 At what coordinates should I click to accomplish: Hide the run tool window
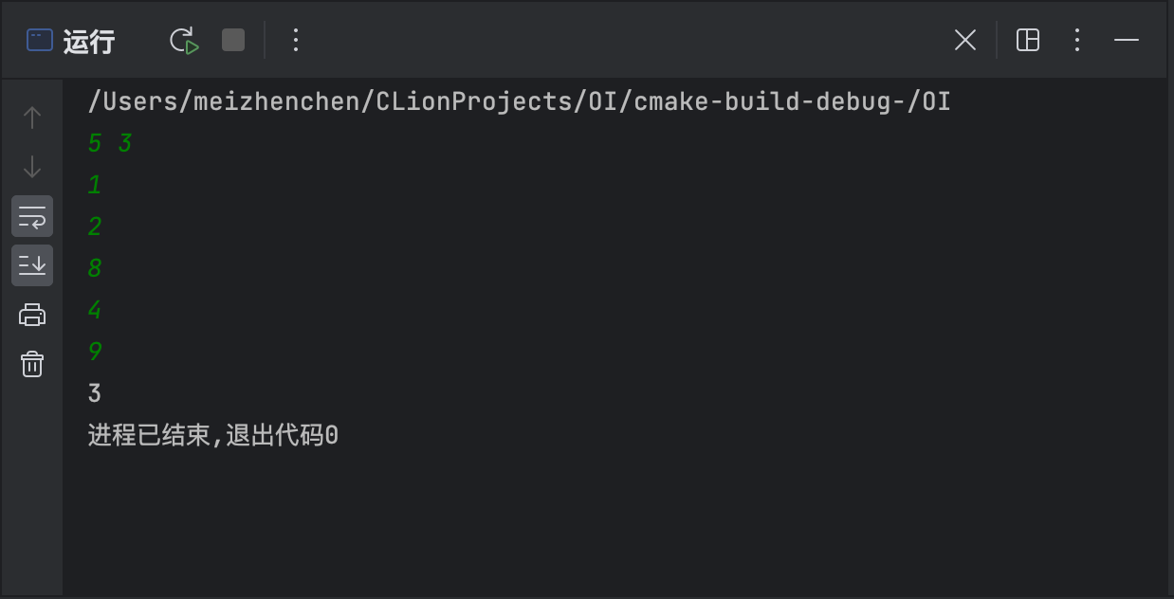1127,40
